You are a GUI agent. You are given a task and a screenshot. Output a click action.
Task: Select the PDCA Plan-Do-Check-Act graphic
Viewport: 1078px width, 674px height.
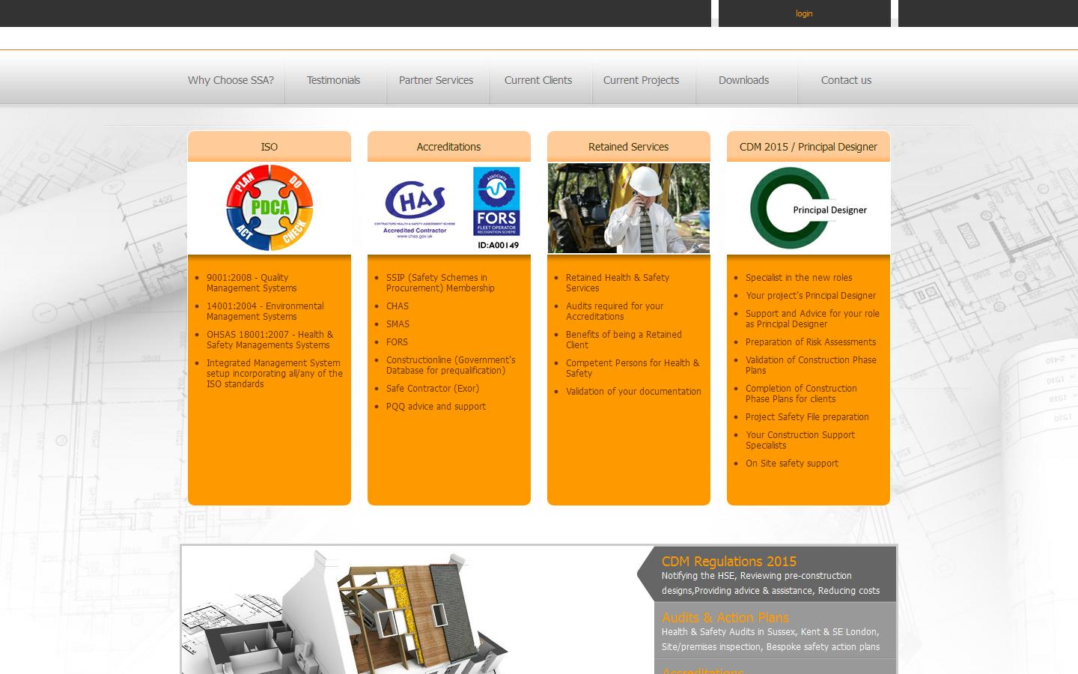point(269,207)
